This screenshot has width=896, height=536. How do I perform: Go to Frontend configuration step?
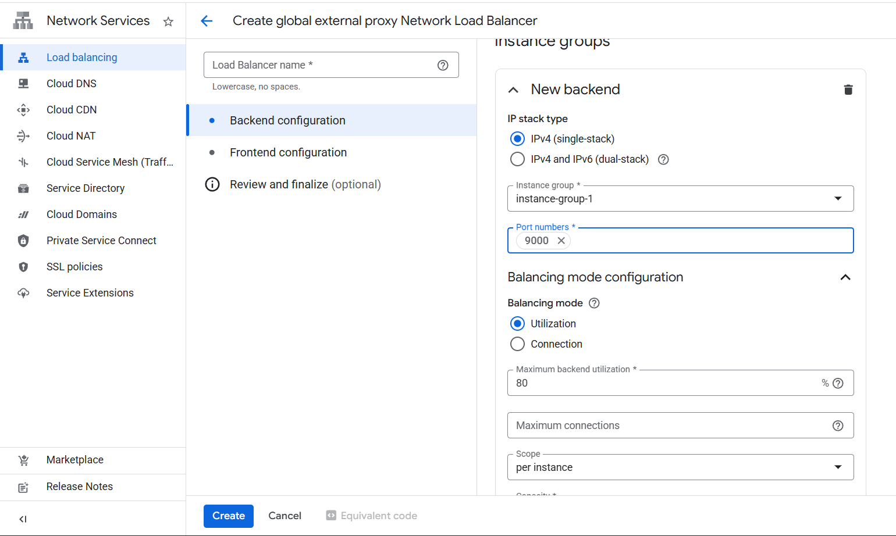pyautogui.click(x=288, y=152)
